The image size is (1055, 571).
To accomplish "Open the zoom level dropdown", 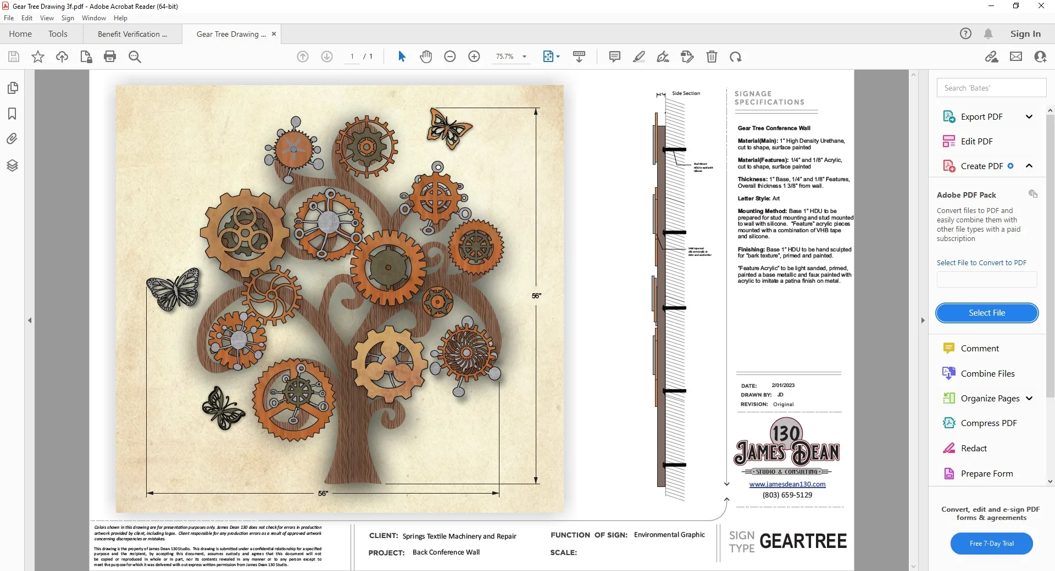I will pos(524,57).
